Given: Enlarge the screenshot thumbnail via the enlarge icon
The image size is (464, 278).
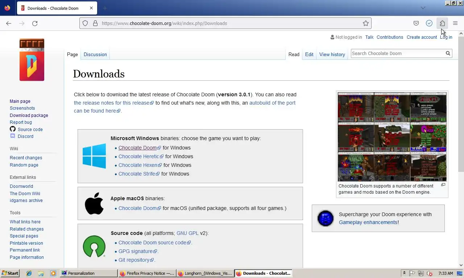Looking at the screenshot, I should point(443,185).
